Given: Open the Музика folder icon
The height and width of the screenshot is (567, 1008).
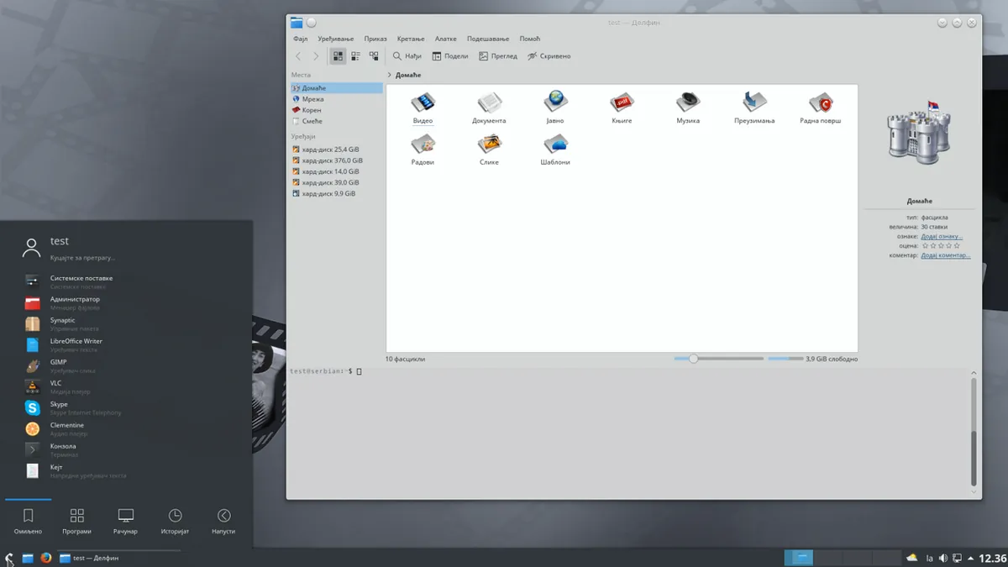Looking at the screenshot, I should [x=688, y=108].
